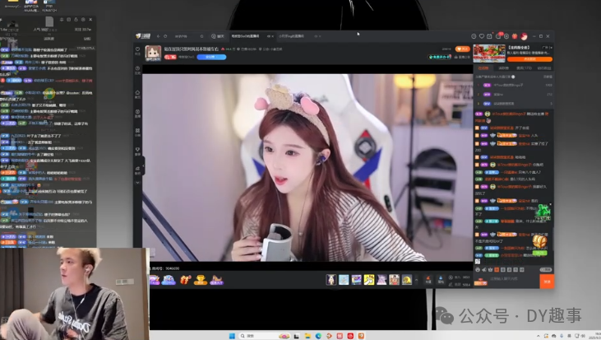Click the crown icon in chat input toolbar

coord(490,270)
